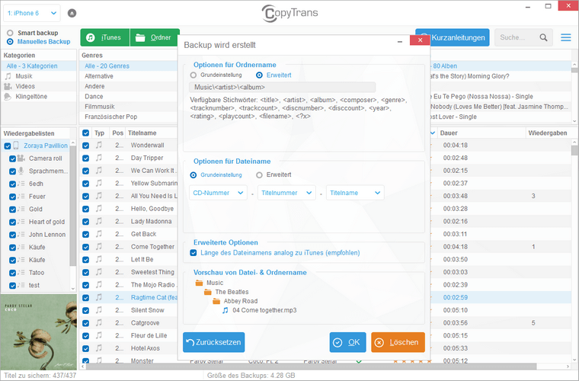Click the Music folder icon in preview
Screen dimensions: 579x381
(199, 283)
